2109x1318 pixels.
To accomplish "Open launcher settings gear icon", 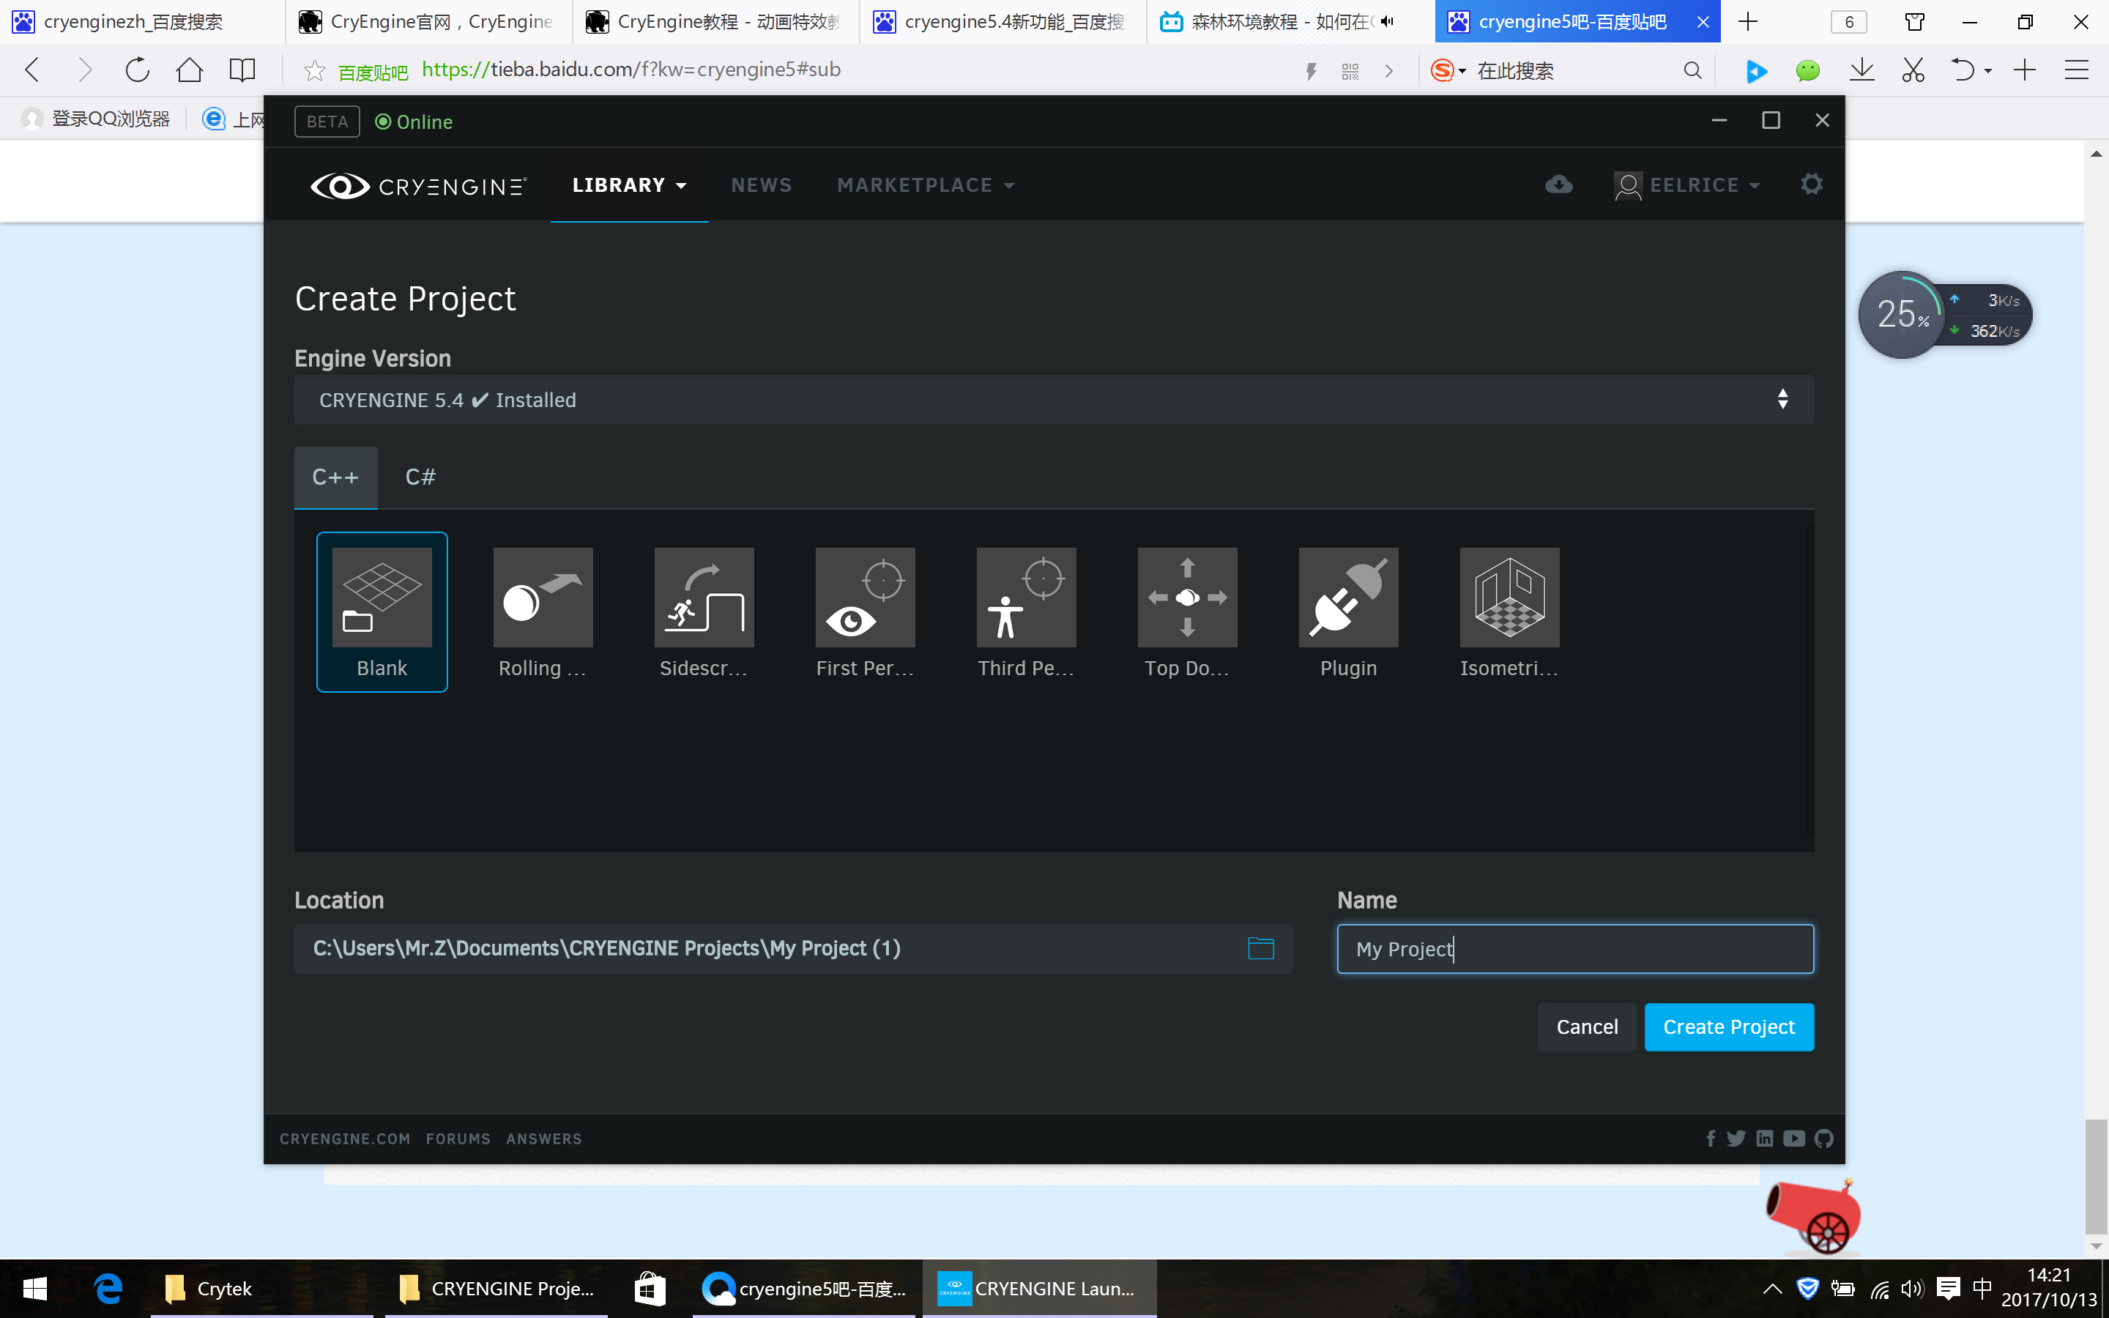I will coord(1811,185).
